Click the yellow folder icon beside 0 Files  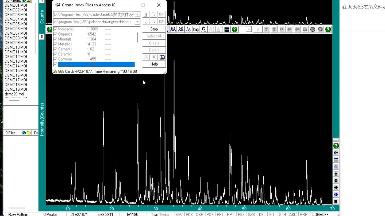coord(28,133)
